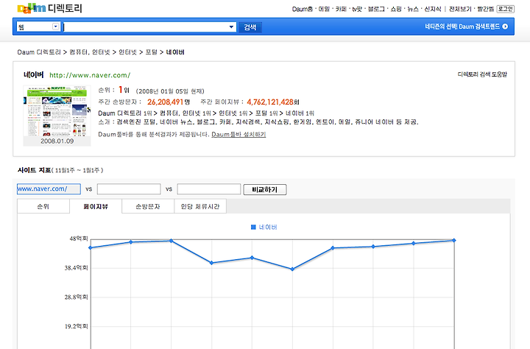
Task: Click the first compare field www.naver.com/
Action: pos(49,189)
